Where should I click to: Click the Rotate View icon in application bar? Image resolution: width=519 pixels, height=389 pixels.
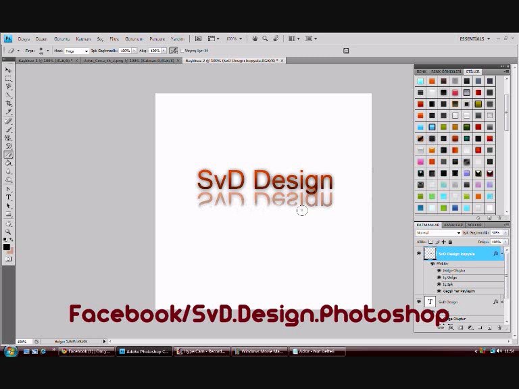pos(276,38)
